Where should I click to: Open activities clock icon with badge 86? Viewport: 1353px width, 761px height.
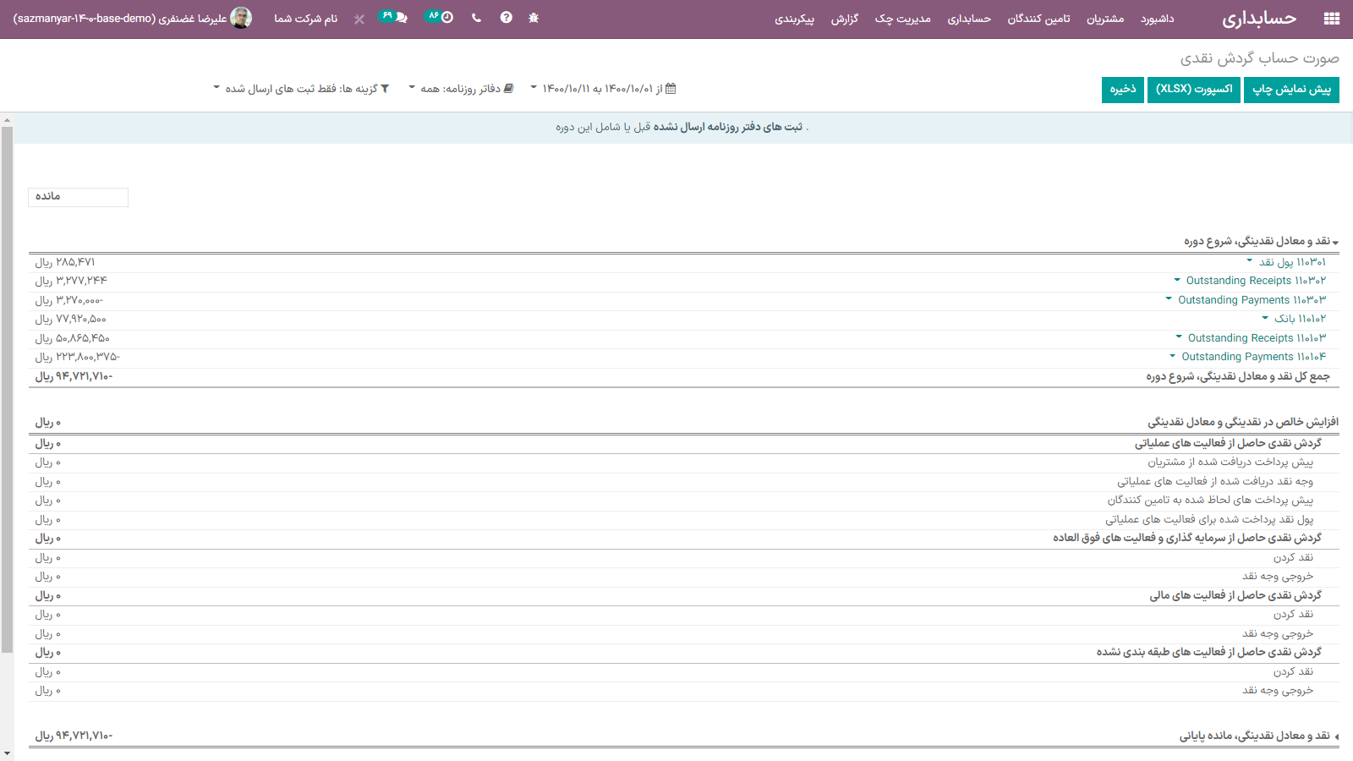(440, 17)
